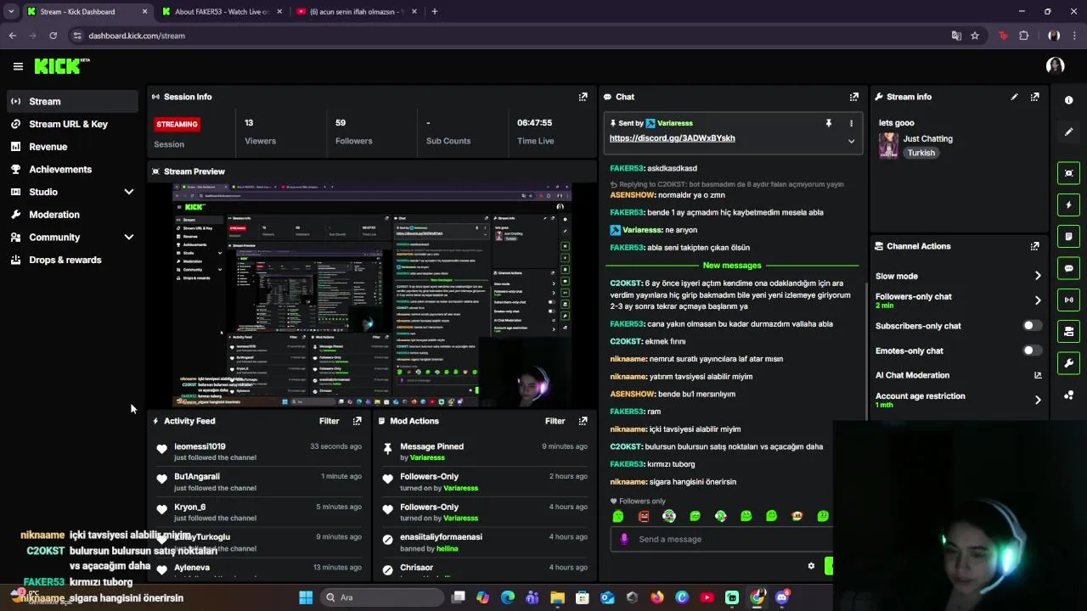Screen dimensions: 1087x611
Task: Pop out the Session Info panel
Action: point(583,97)
